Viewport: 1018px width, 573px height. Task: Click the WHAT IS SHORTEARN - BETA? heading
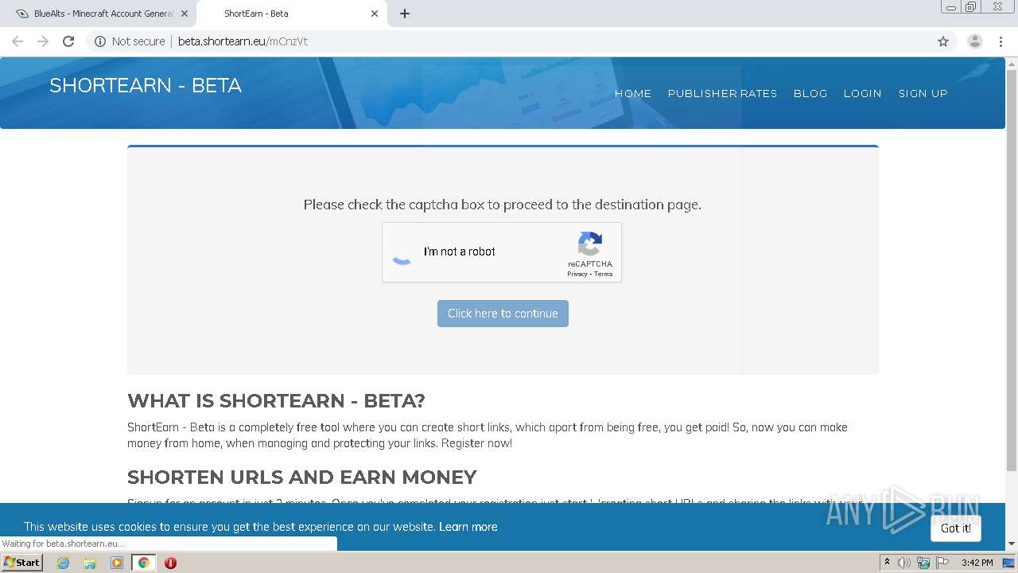pos(276,400)
